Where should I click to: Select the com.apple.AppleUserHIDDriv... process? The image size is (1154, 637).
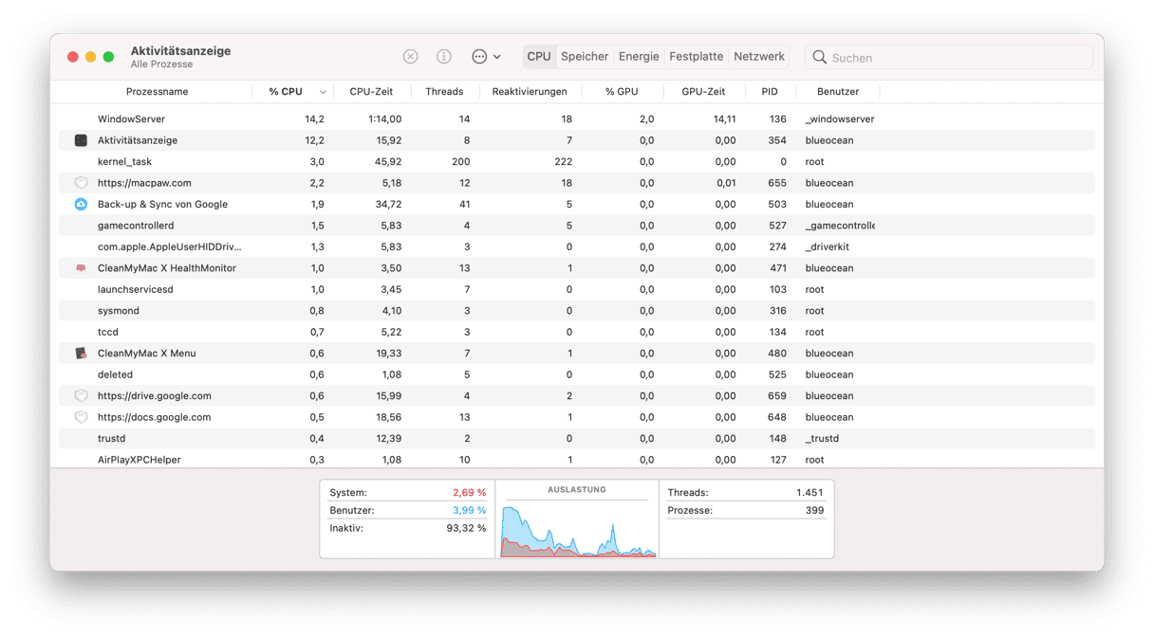[x=577, y=246]
